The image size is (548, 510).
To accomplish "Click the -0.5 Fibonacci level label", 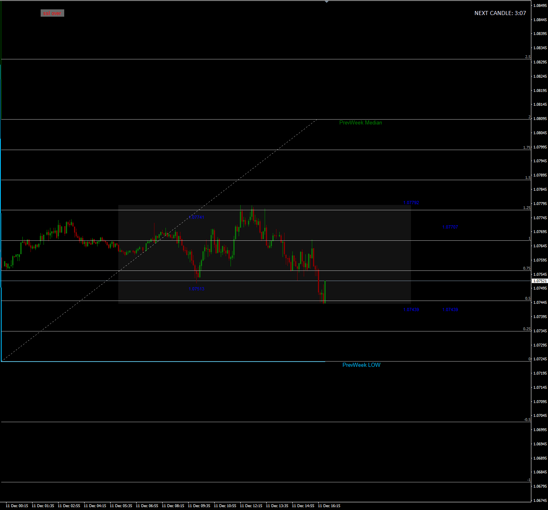I will pos(527,420).
